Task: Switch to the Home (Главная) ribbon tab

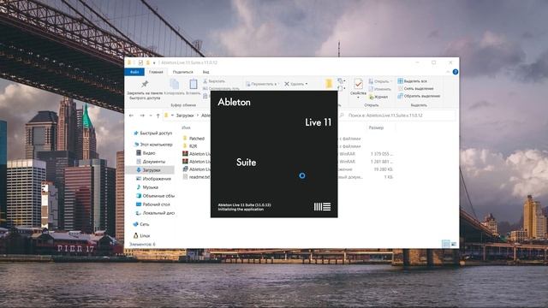Action: point(156,72)
